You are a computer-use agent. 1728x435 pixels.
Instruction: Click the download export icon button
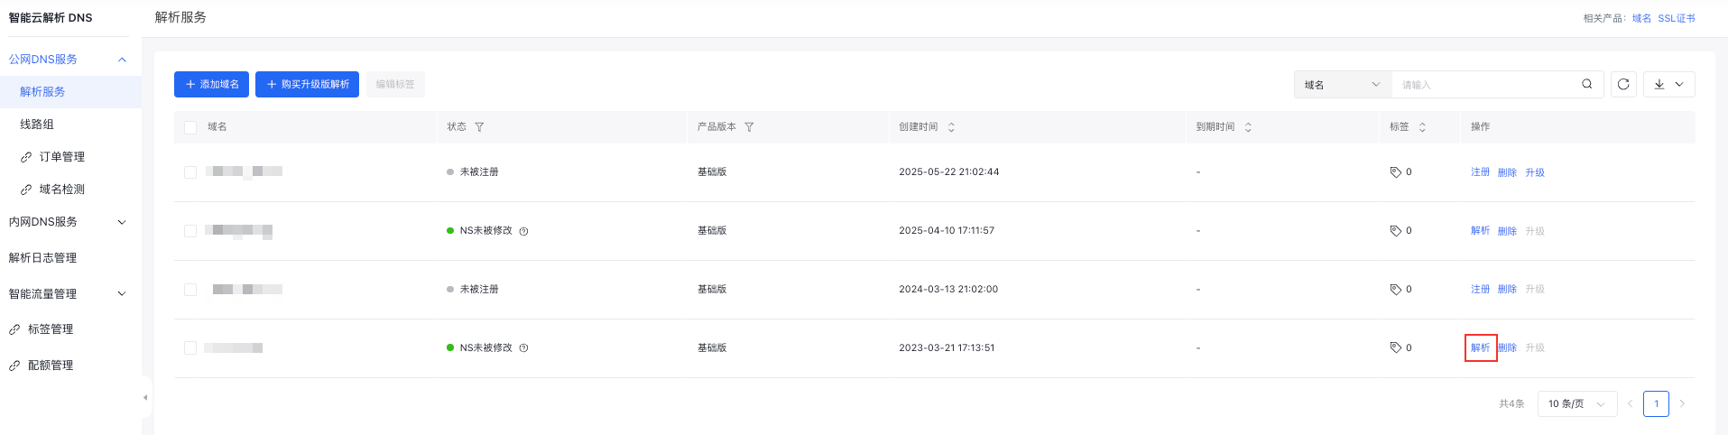[x=1659, y=84]
